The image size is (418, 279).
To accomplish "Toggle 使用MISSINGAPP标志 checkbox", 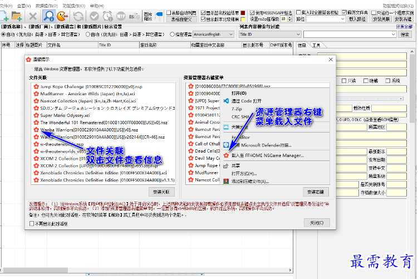I will [252, 13].
